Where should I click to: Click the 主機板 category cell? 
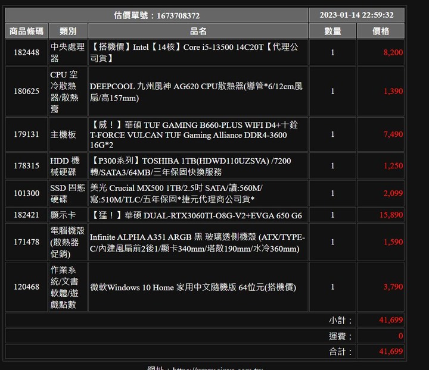click(68, 134)
